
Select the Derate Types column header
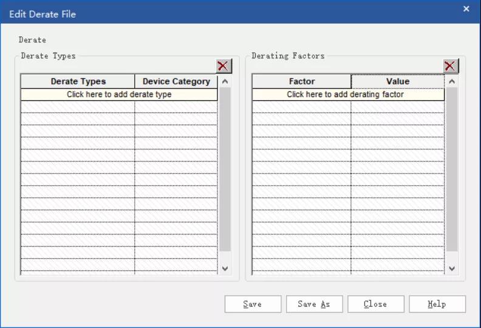click(78, 81)
